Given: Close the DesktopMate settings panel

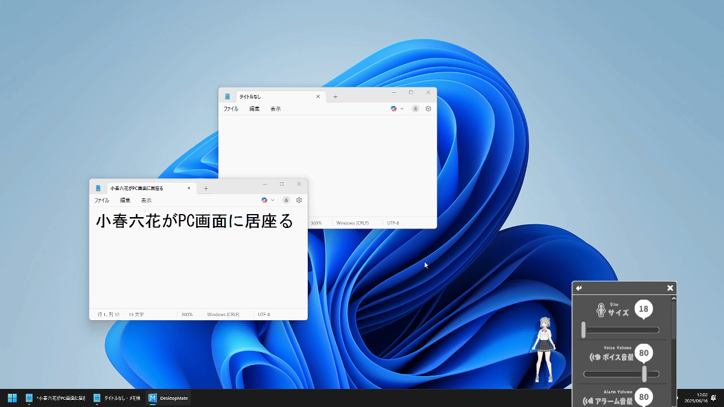Looking at the screenshot, I should click(x=670, y=288).
